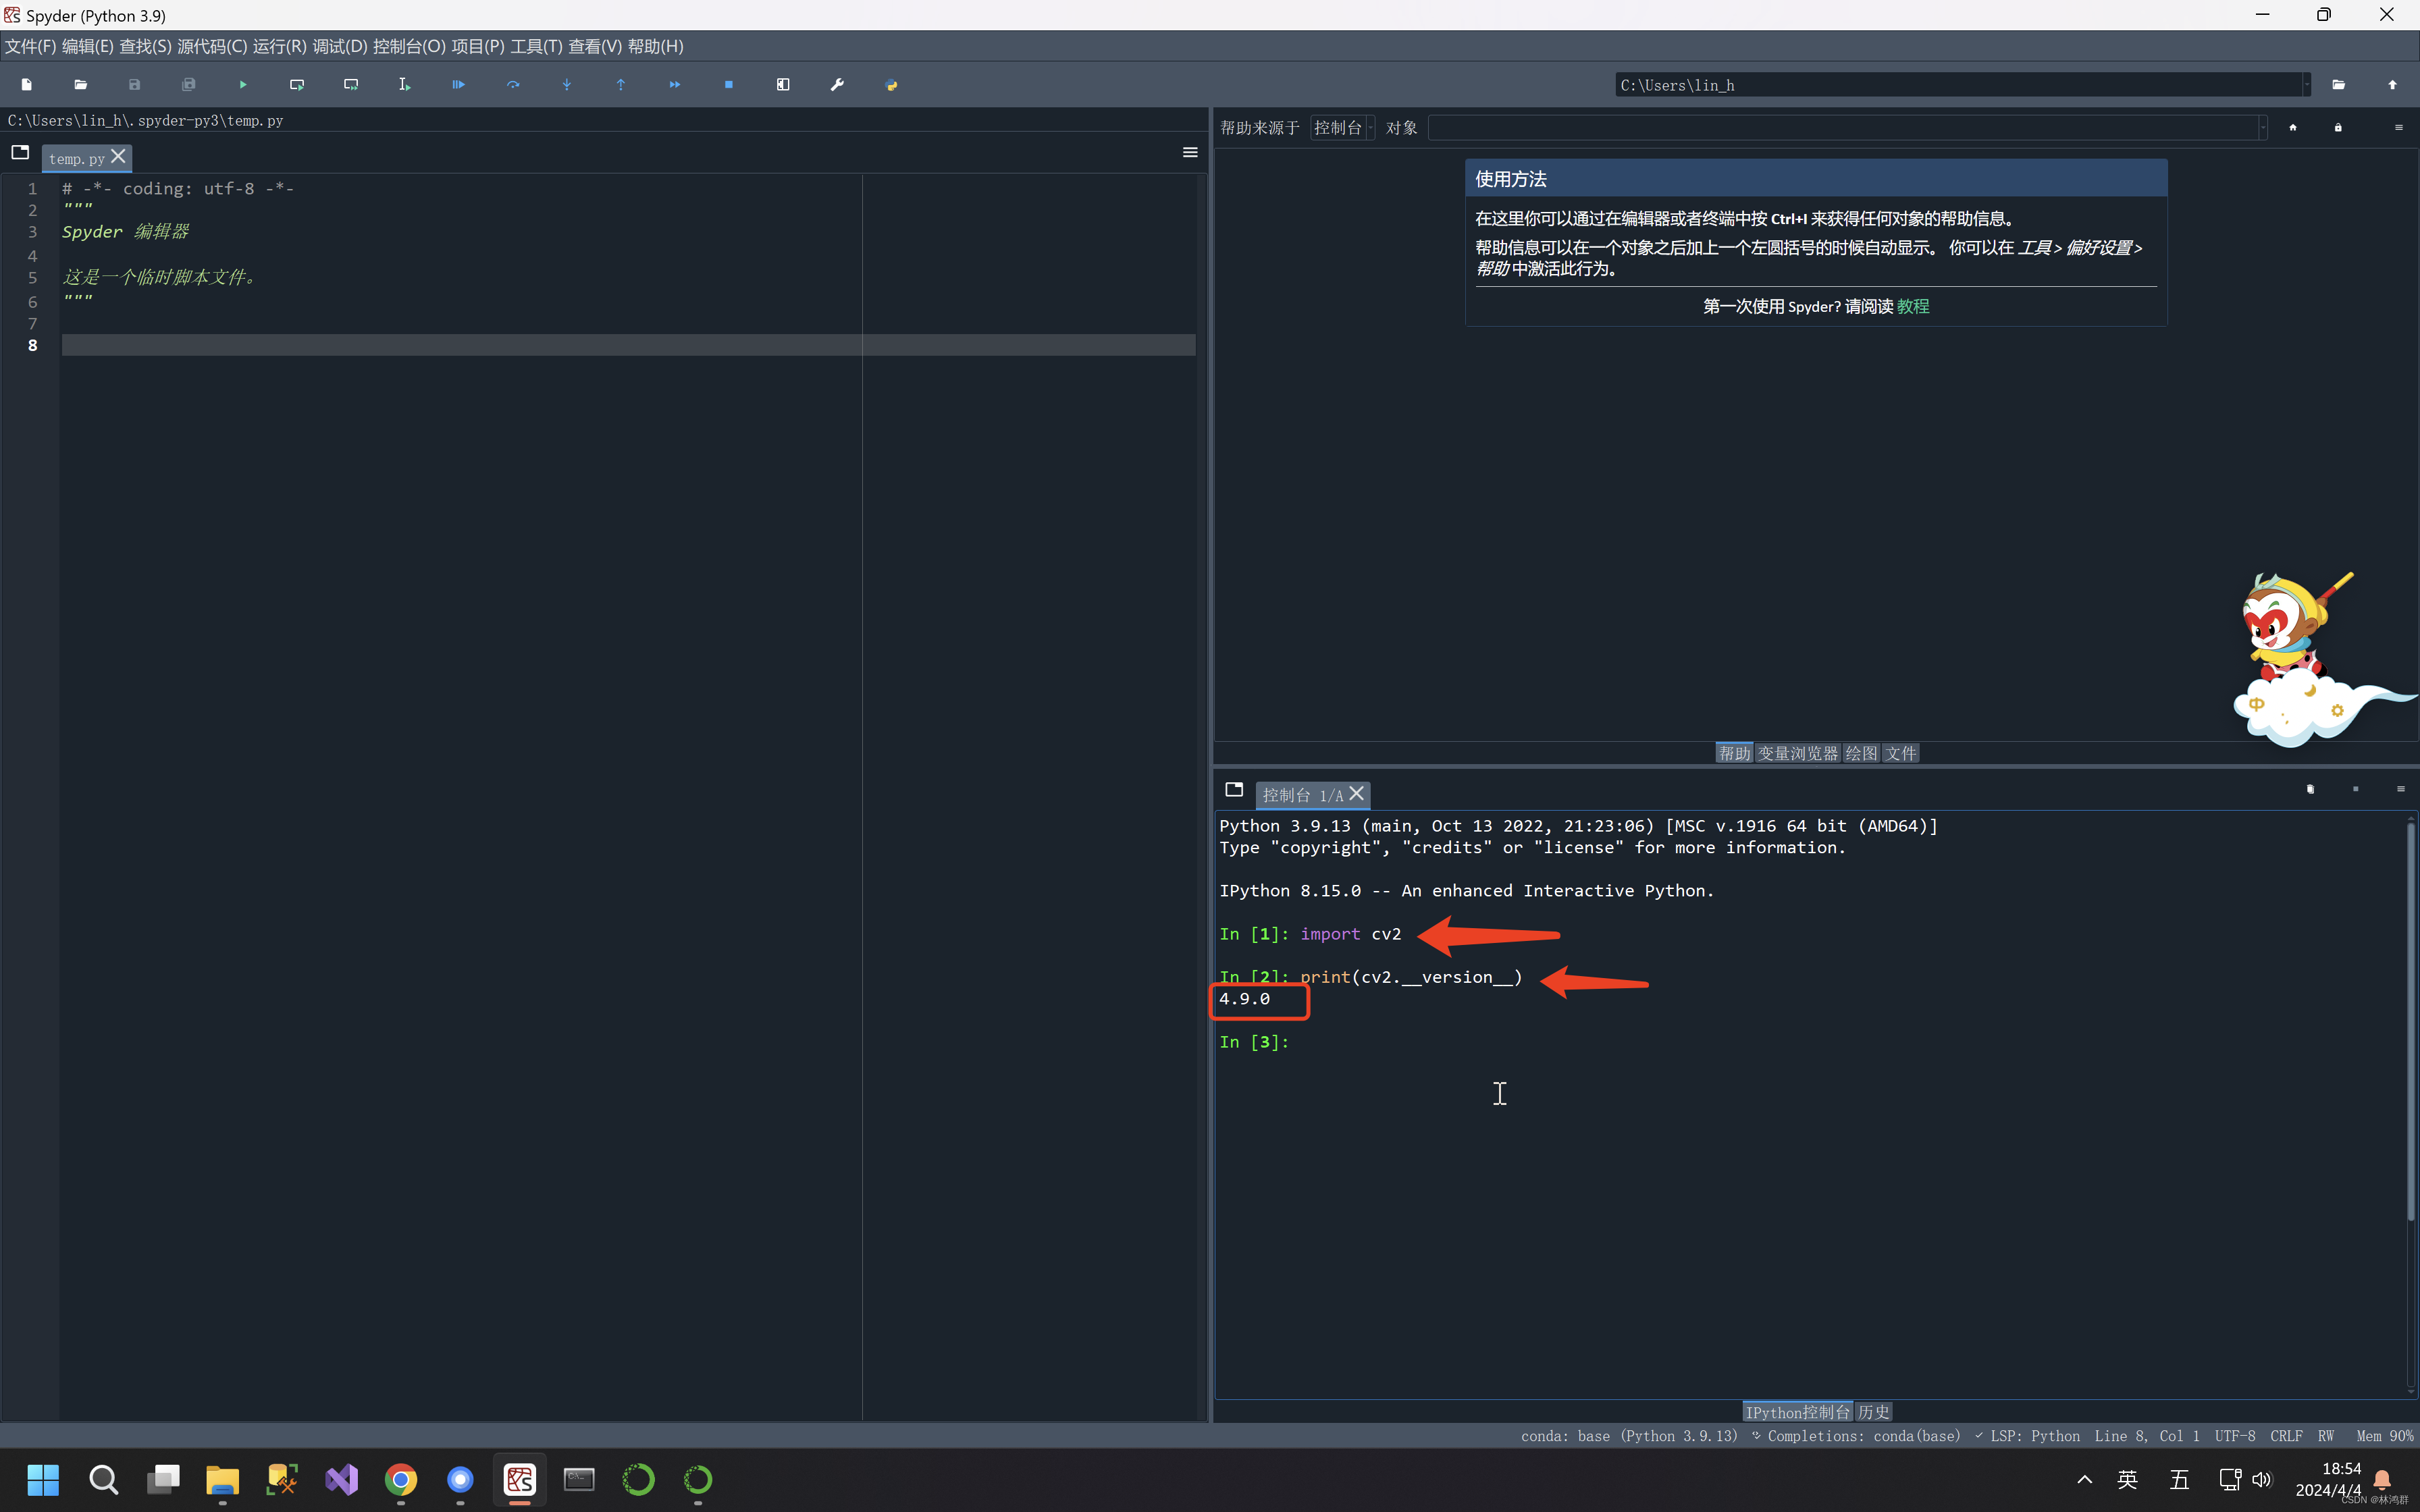
Task: Open the 文件(F) menu
Action: pos(30,46)
